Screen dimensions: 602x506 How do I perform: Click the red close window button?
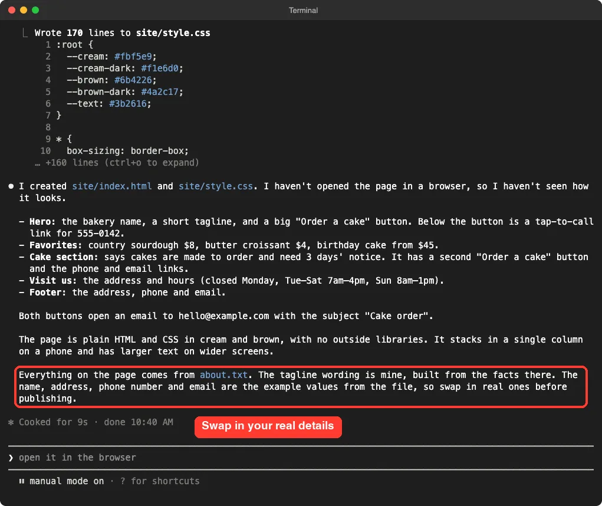tap(12, 10)
